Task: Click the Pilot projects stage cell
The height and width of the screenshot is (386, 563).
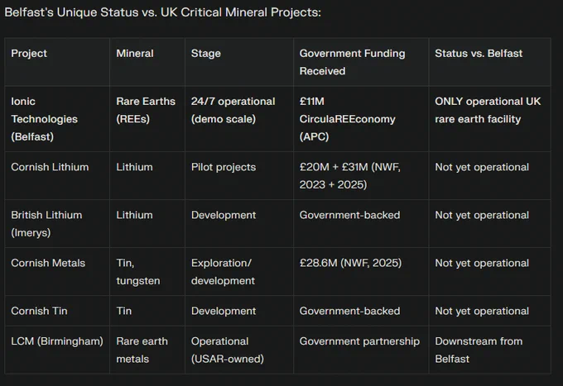Action: (x=239, y=175)
